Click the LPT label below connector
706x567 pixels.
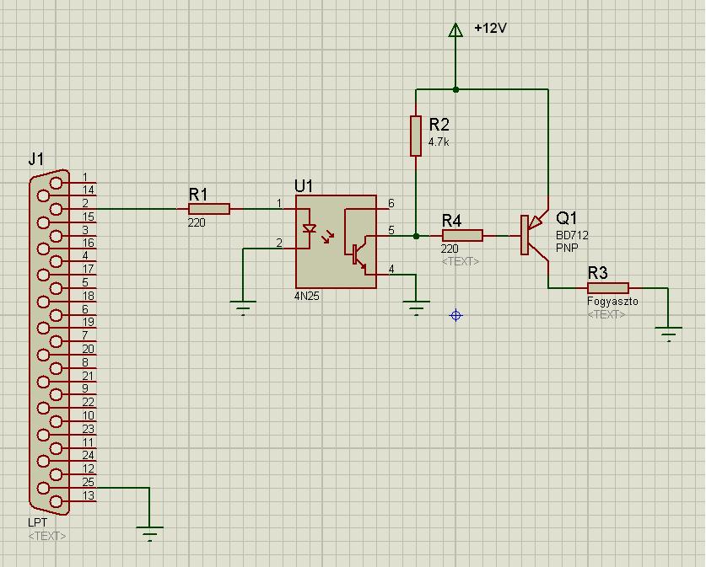click(37, 522)
